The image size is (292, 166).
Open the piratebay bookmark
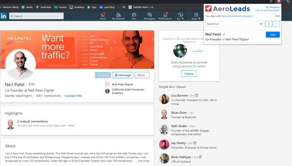(77, 7)
